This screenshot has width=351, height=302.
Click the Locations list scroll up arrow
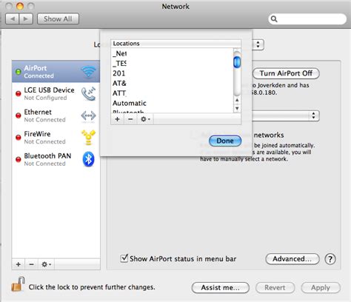point(237,100)
